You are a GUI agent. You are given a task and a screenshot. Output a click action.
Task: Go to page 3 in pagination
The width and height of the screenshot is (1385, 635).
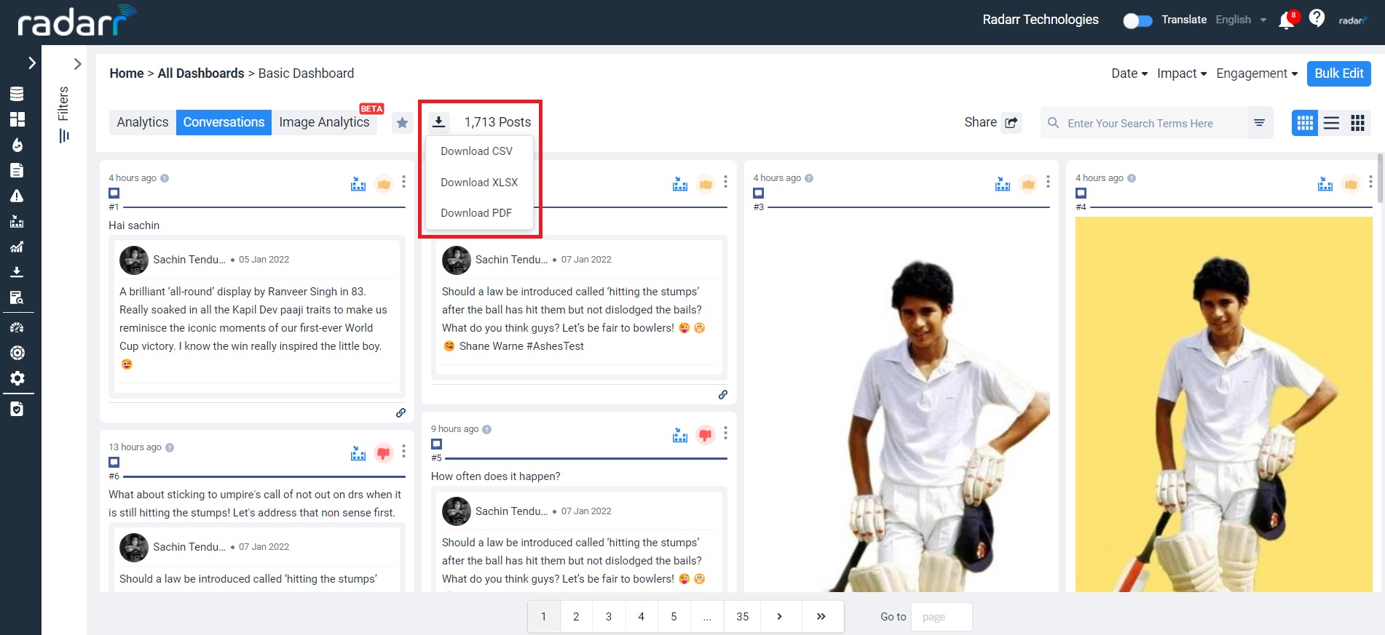coord(609,617)
